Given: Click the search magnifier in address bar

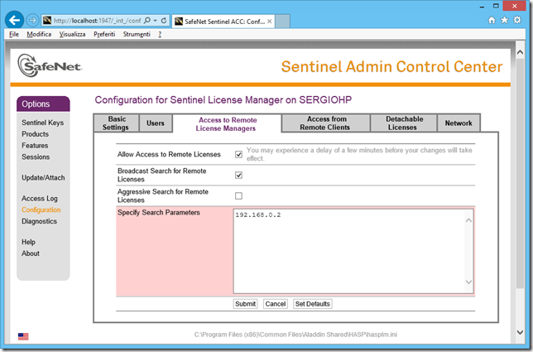Looking at the screenshot, I should pos(146,21).
